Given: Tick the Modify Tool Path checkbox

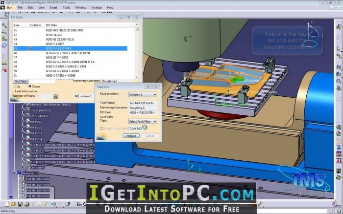Looking at the screenshot, I should 101,128.
